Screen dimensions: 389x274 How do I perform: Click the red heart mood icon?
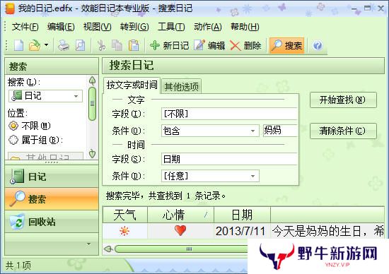pos(180,231)
